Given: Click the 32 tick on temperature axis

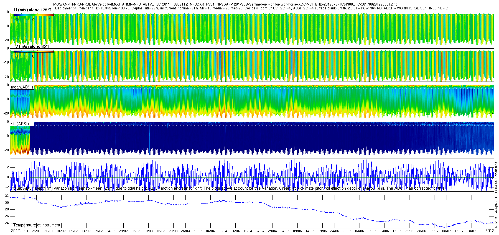Looking at the screenshot, I should pos(7,196).
